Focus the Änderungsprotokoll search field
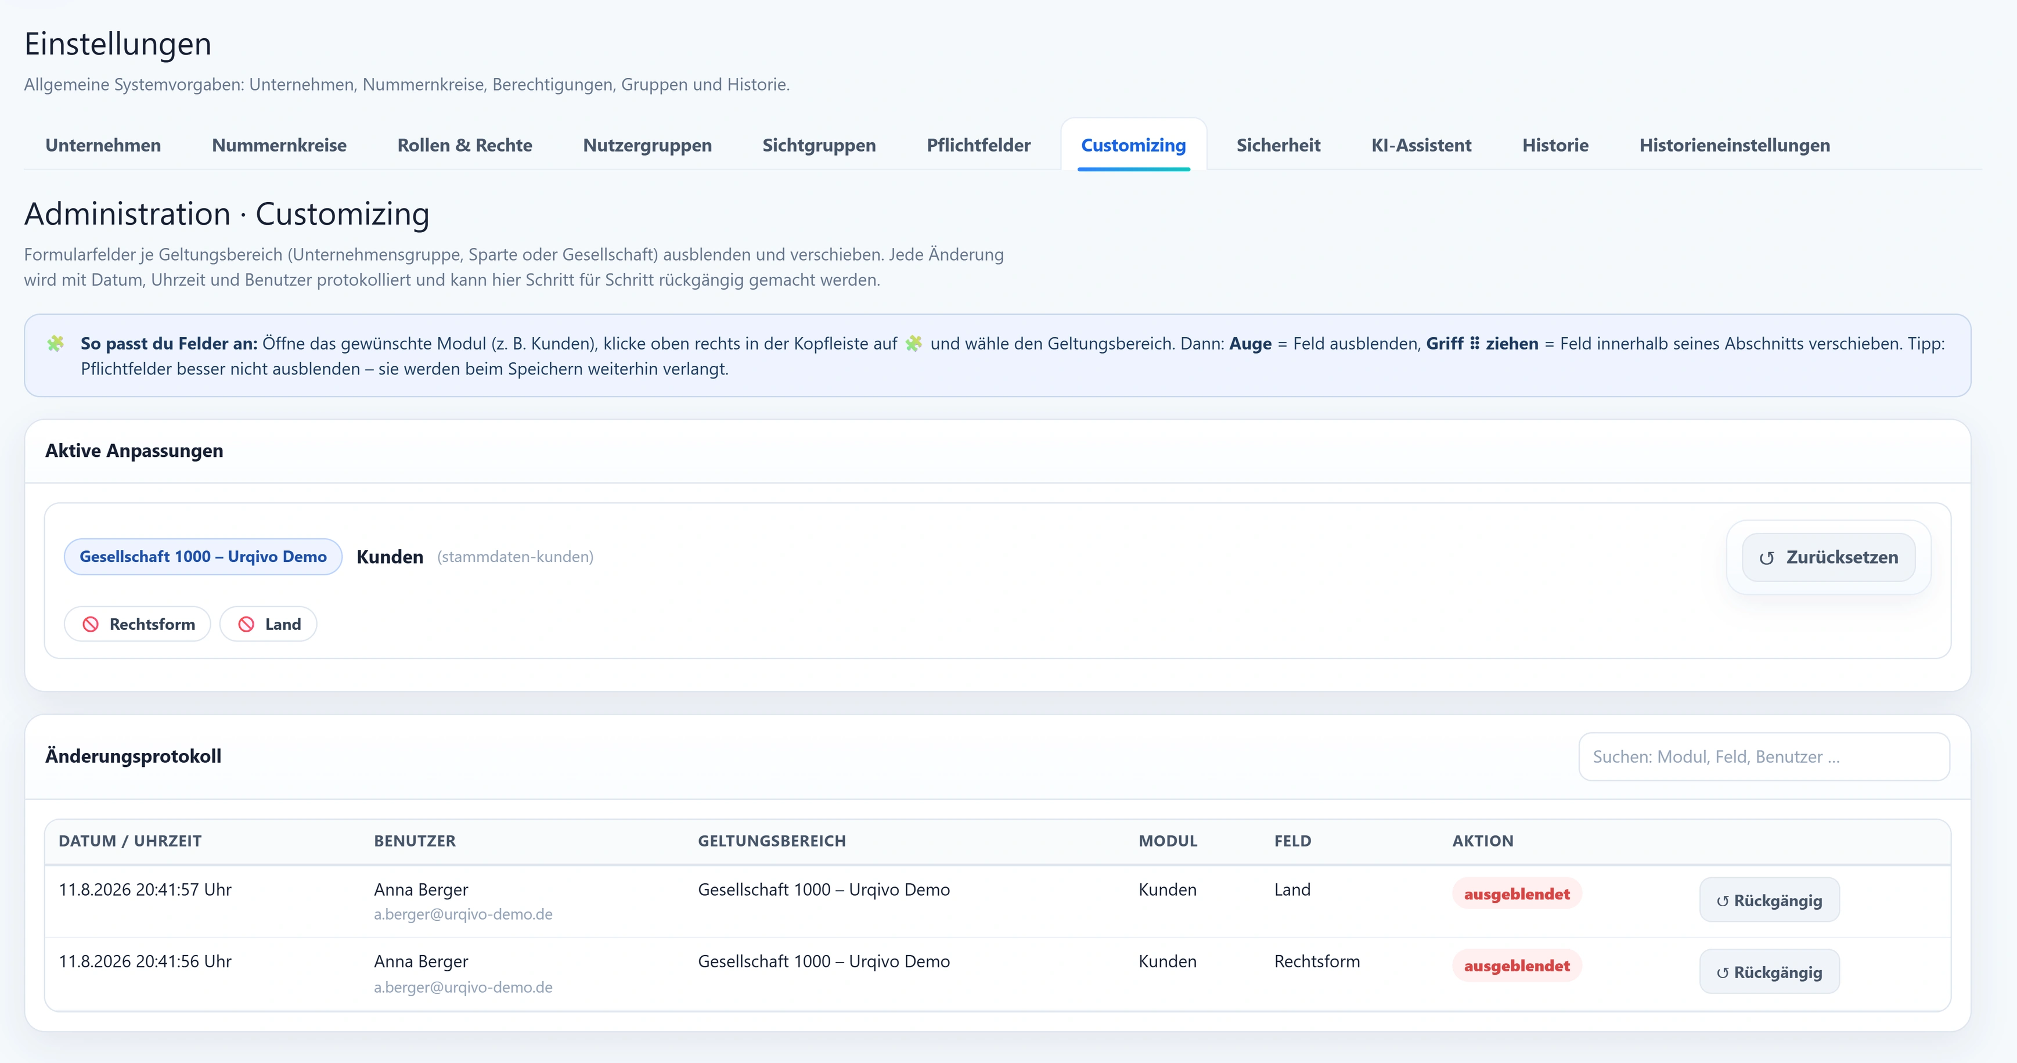Viewport: 2017px width, 1063px height. [1763, 757]
